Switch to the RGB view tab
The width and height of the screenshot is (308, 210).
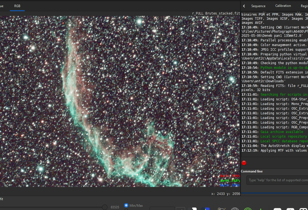pyautogui.click(x=17, y=6)
